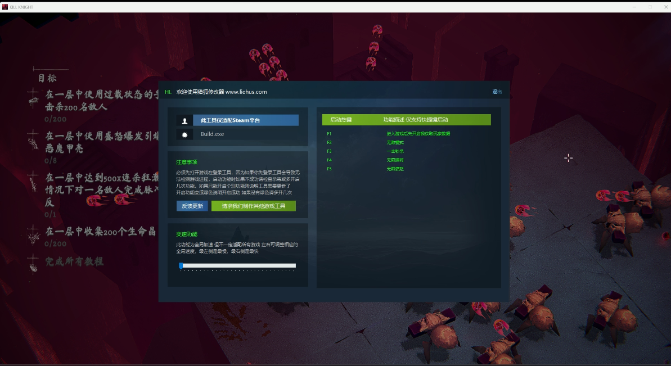Image resolution: width=671 pixels, height=366 pixels.
Task: Click the 完成所有教程 objective text
Action: click(74, 261)
